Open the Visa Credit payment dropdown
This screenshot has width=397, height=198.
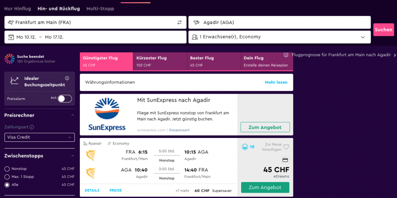[40, 137]
